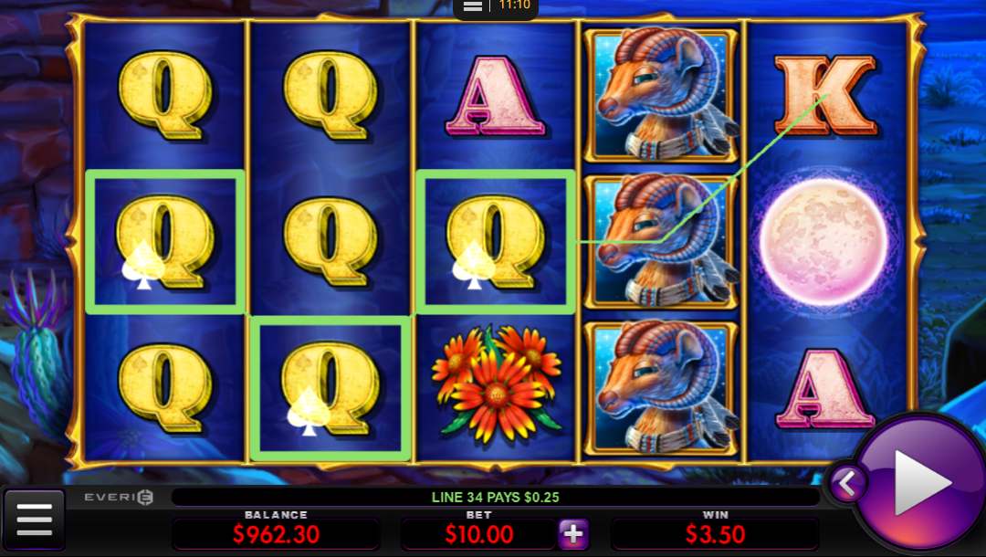
Task: Open the hamburger menu at bottom left
Action: coord(34,520)
